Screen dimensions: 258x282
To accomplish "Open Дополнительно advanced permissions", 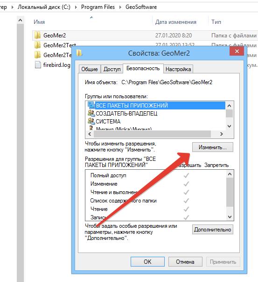I will pos(213,230).
